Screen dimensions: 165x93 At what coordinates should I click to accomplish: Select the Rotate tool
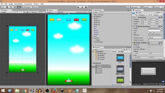click(x=11, y=7)
